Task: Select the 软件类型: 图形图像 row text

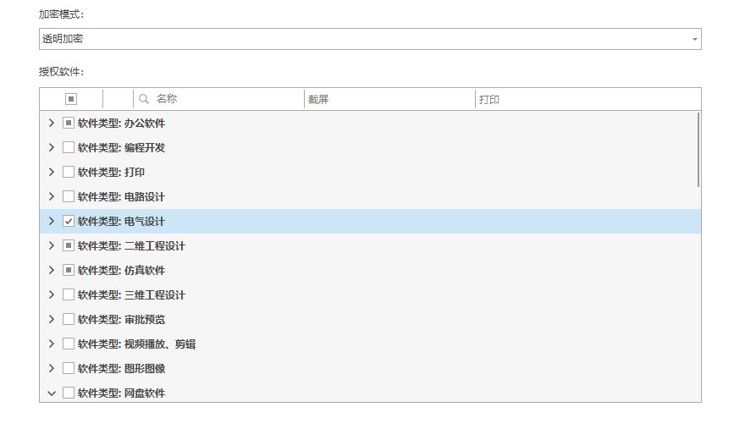Action: pyautogui.click(x=121, y=368)
